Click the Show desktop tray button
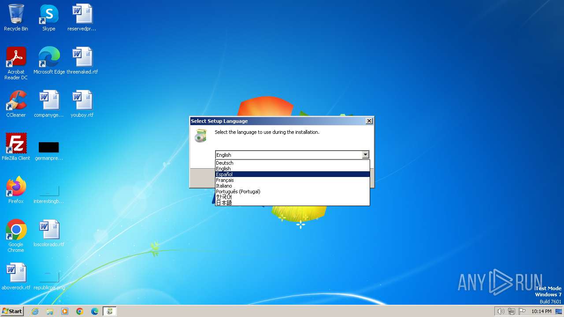This screenshot has height=317, width=564. coord(559,311)
